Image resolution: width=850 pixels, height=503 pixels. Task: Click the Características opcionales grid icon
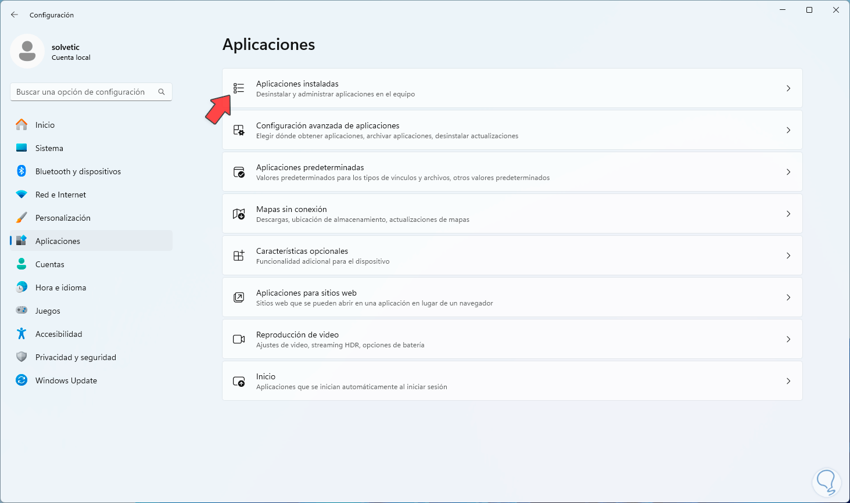pyautogui.click(x=239, y=256)
